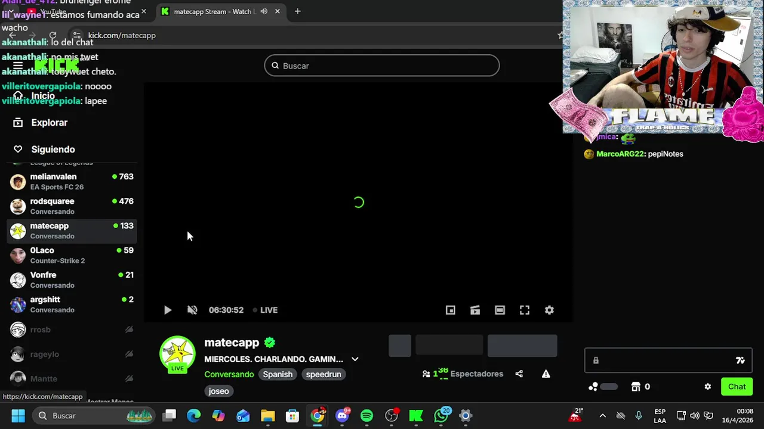Click the Espectadores viewer count
This screenshot has height=429, width=764.
point(463,374)
